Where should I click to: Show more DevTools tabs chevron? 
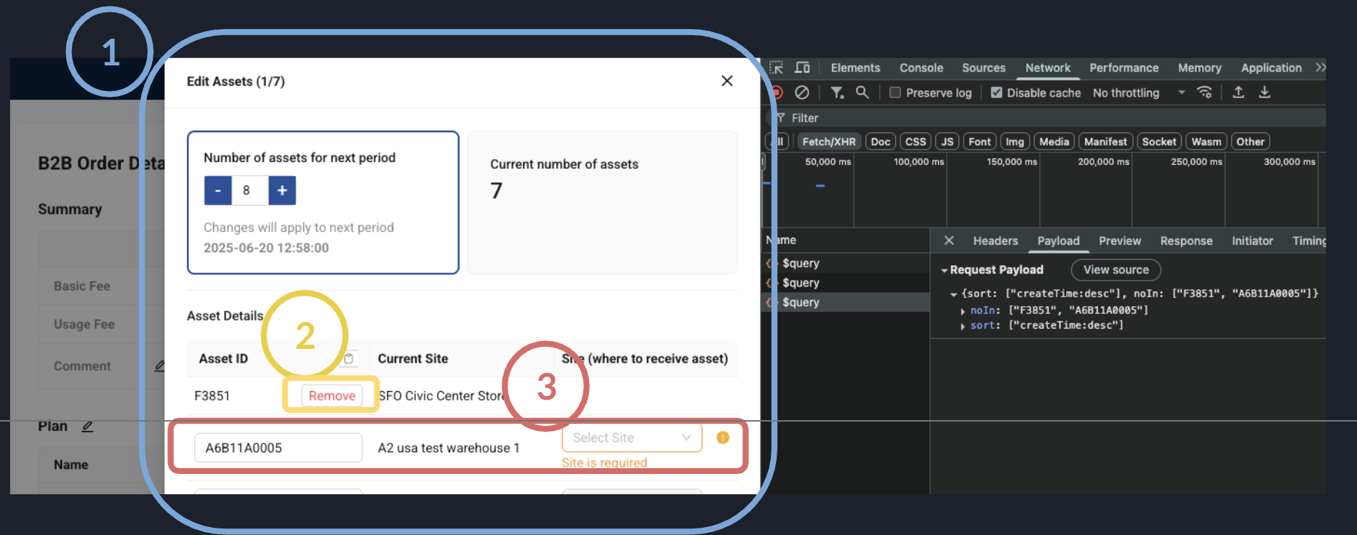pyautogui.click(x=1320, y=68)
